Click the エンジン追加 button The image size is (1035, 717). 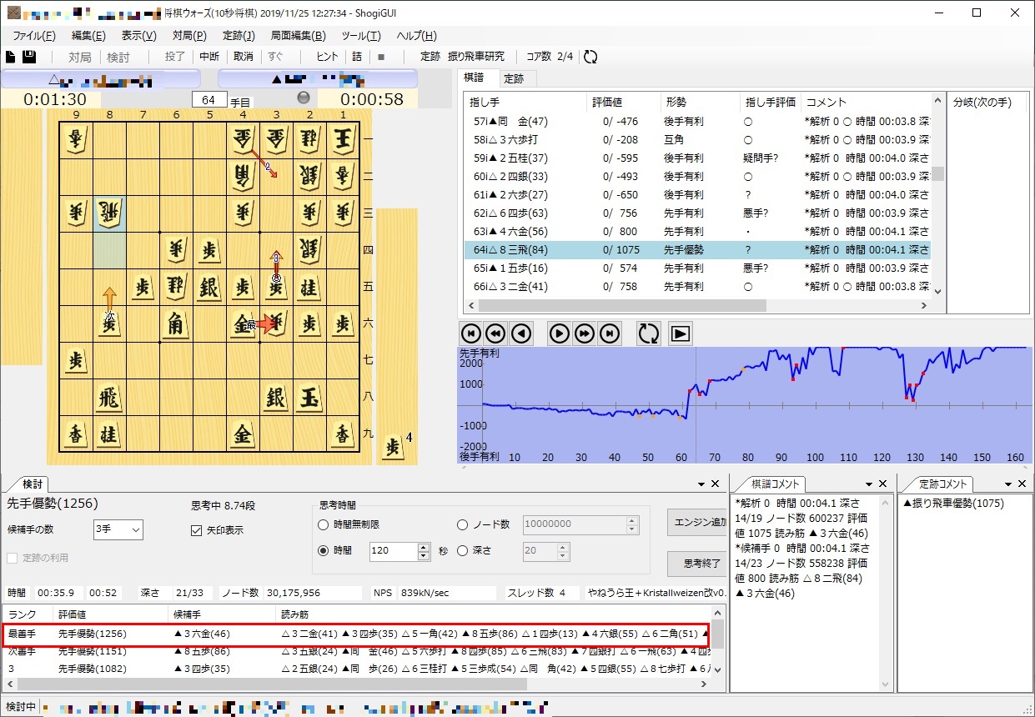coord(698,522)
